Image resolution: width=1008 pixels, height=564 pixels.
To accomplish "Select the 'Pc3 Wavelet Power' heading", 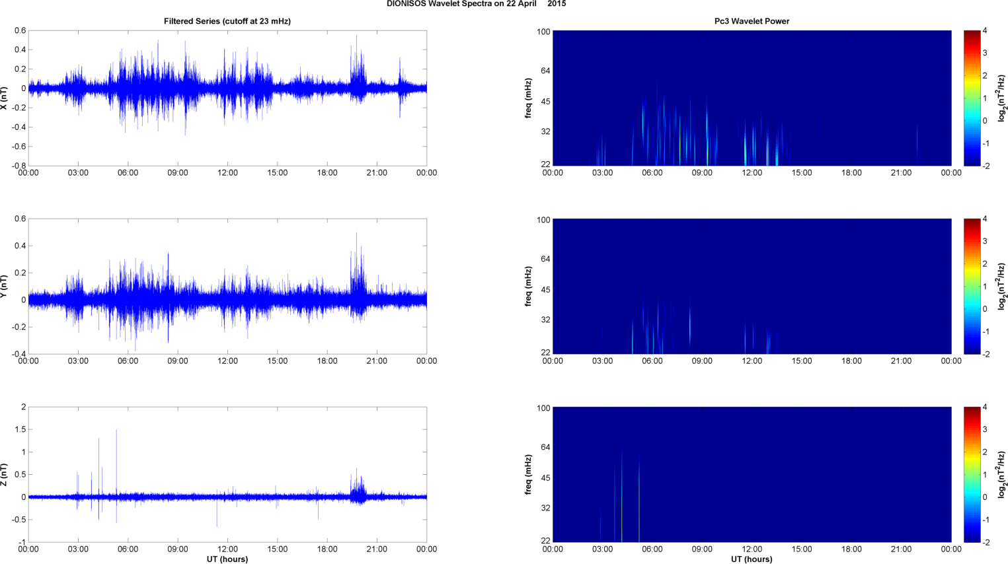I will pyautogui.click(x=752, y=21).
